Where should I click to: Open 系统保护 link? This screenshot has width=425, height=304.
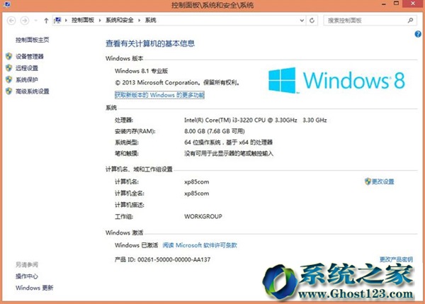pyautogui.click(x=27, y=80)
